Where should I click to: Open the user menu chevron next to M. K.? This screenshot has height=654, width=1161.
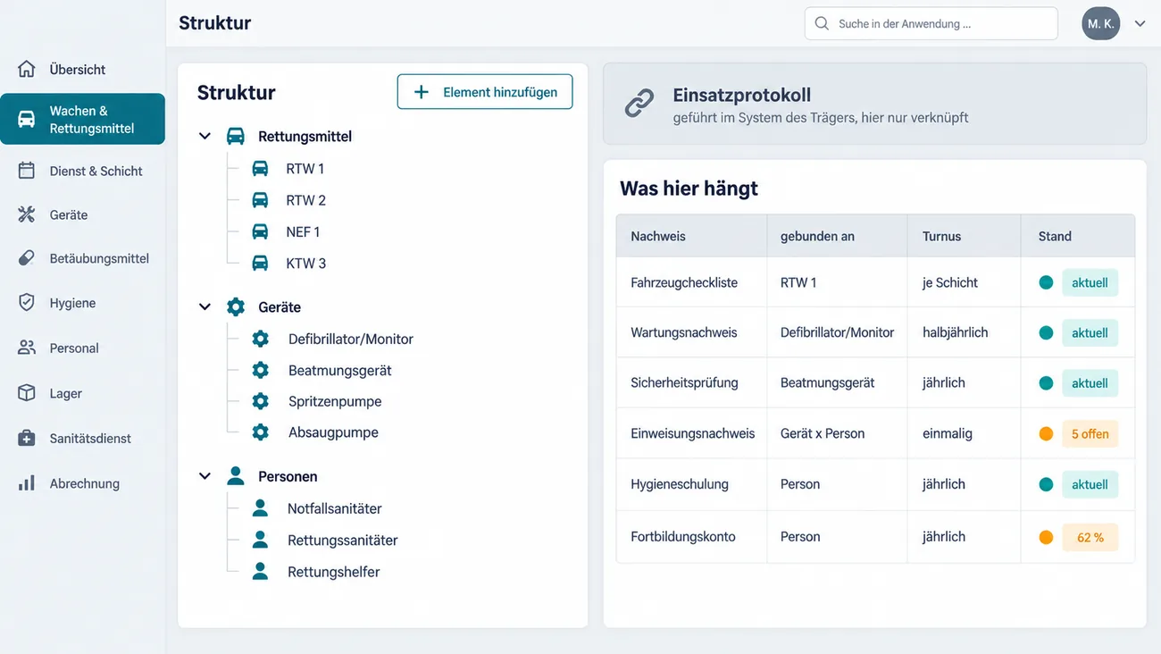[x=1140, y=24]
